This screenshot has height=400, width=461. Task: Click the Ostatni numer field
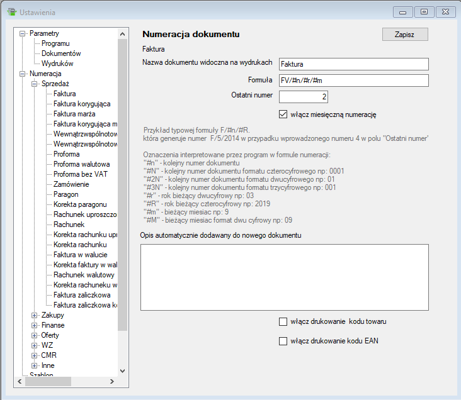coord(303,97)
